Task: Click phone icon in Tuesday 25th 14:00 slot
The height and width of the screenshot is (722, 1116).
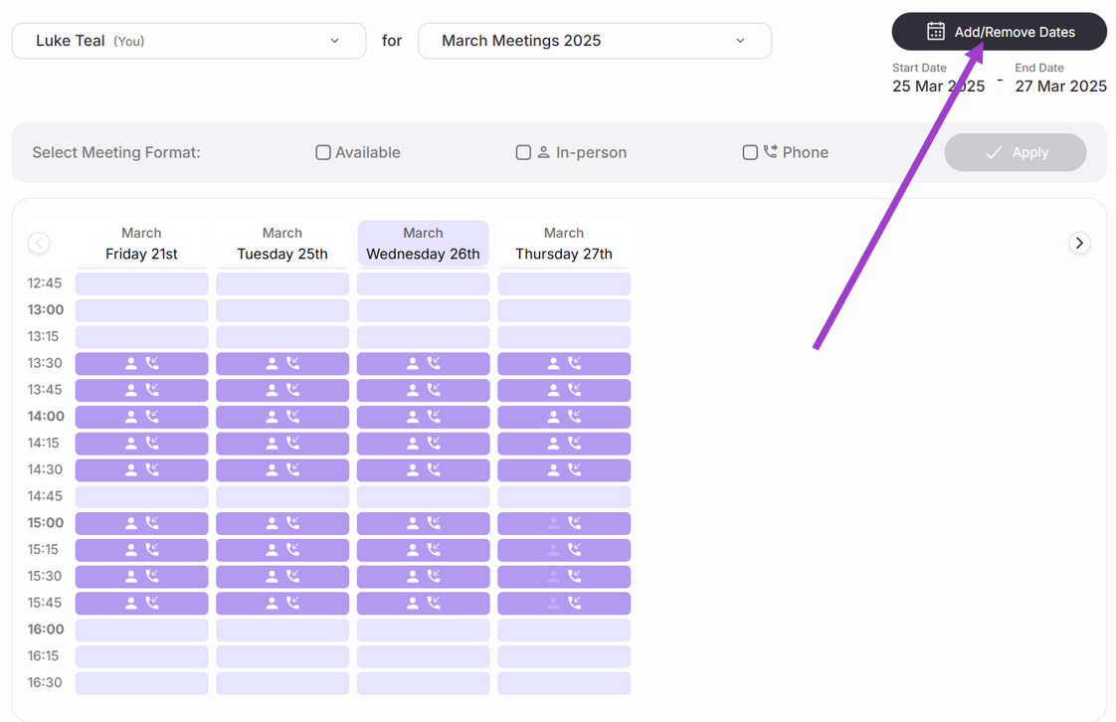Action: click(293, 417)
